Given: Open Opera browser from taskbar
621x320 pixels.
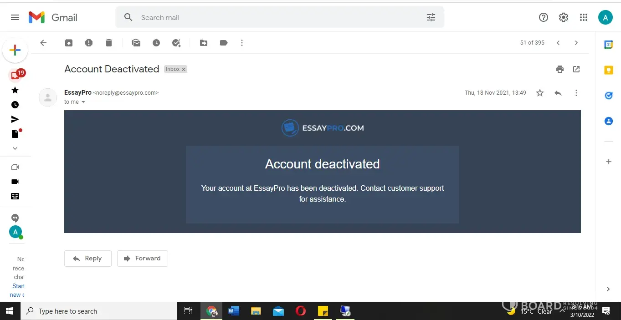Looking at the screenshot, I should (x=301, y=311).
